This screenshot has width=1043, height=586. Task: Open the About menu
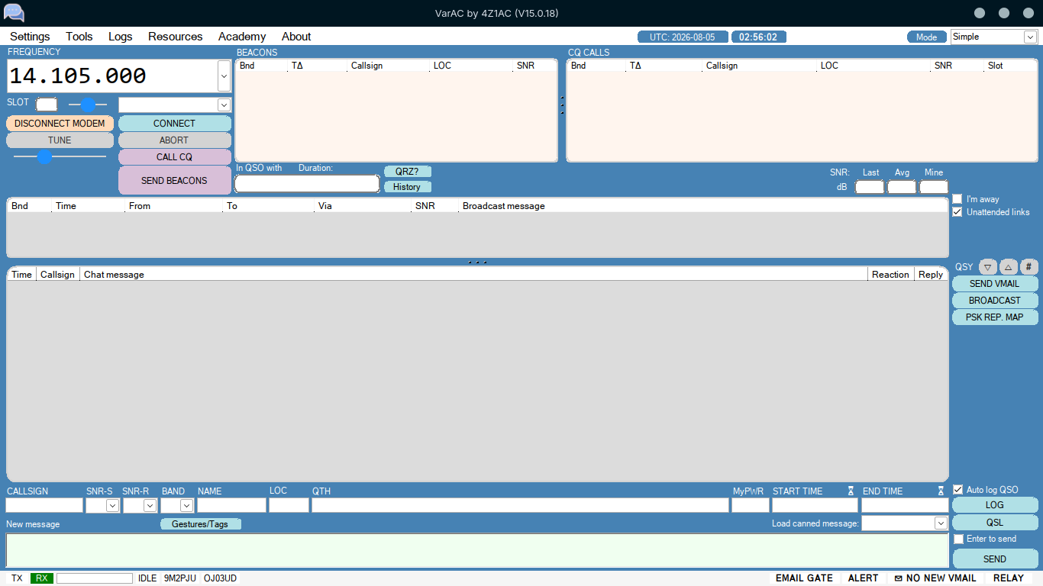click(296, 37)
